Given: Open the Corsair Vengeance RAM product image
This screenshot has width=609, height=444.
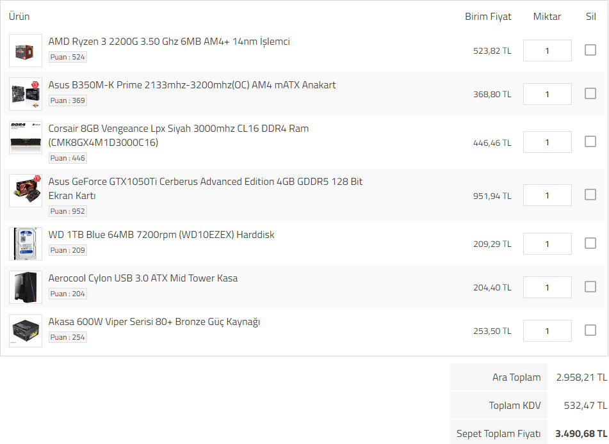Looking at the screenshot, I should pos(26,138).
